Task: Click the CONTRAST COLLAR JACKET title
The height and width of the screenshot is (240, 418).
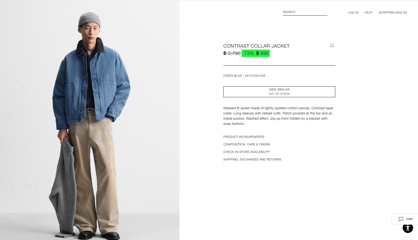Action: tap(256, 46)
